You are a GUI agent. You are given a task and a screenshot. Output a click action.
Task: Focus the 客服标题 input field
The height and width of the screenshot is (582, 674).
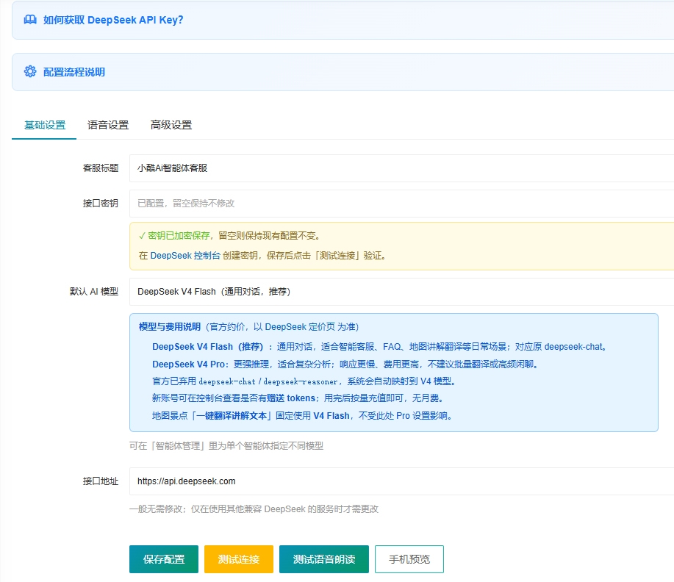401,168
